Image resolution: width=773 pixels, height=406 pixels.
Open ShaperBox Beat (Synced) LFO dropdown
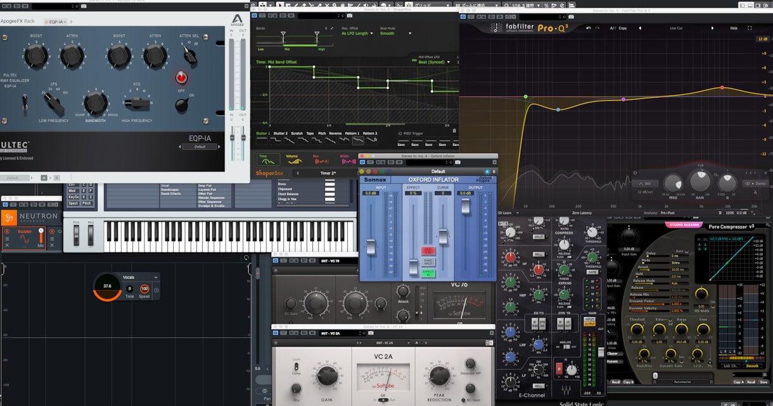coord(433,62)
